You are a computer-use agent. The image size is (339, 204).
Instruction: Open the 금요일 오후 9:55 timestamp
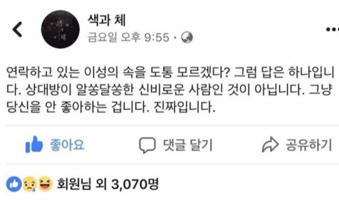point(128,37)
